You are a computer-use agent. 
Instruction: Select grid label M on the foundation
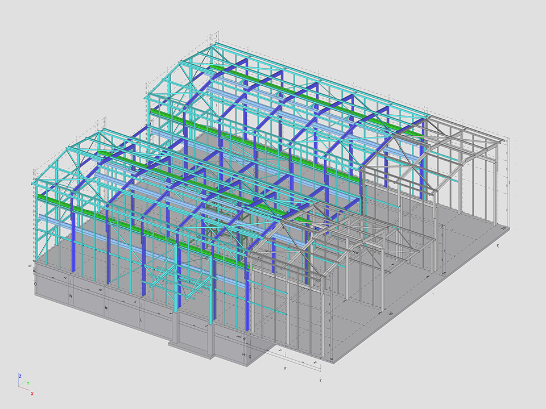(x=106, y=308)
